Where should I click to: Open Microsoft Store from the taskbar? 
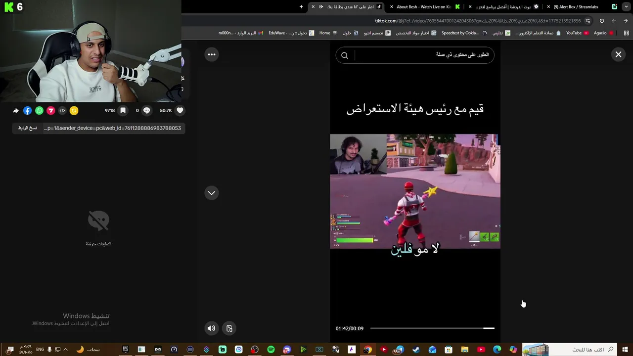pos(449,350)
